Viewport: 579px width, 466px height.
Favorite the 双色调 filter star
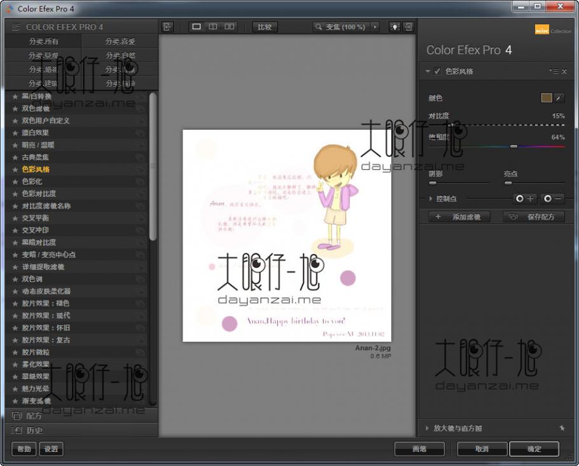point(15,279)
